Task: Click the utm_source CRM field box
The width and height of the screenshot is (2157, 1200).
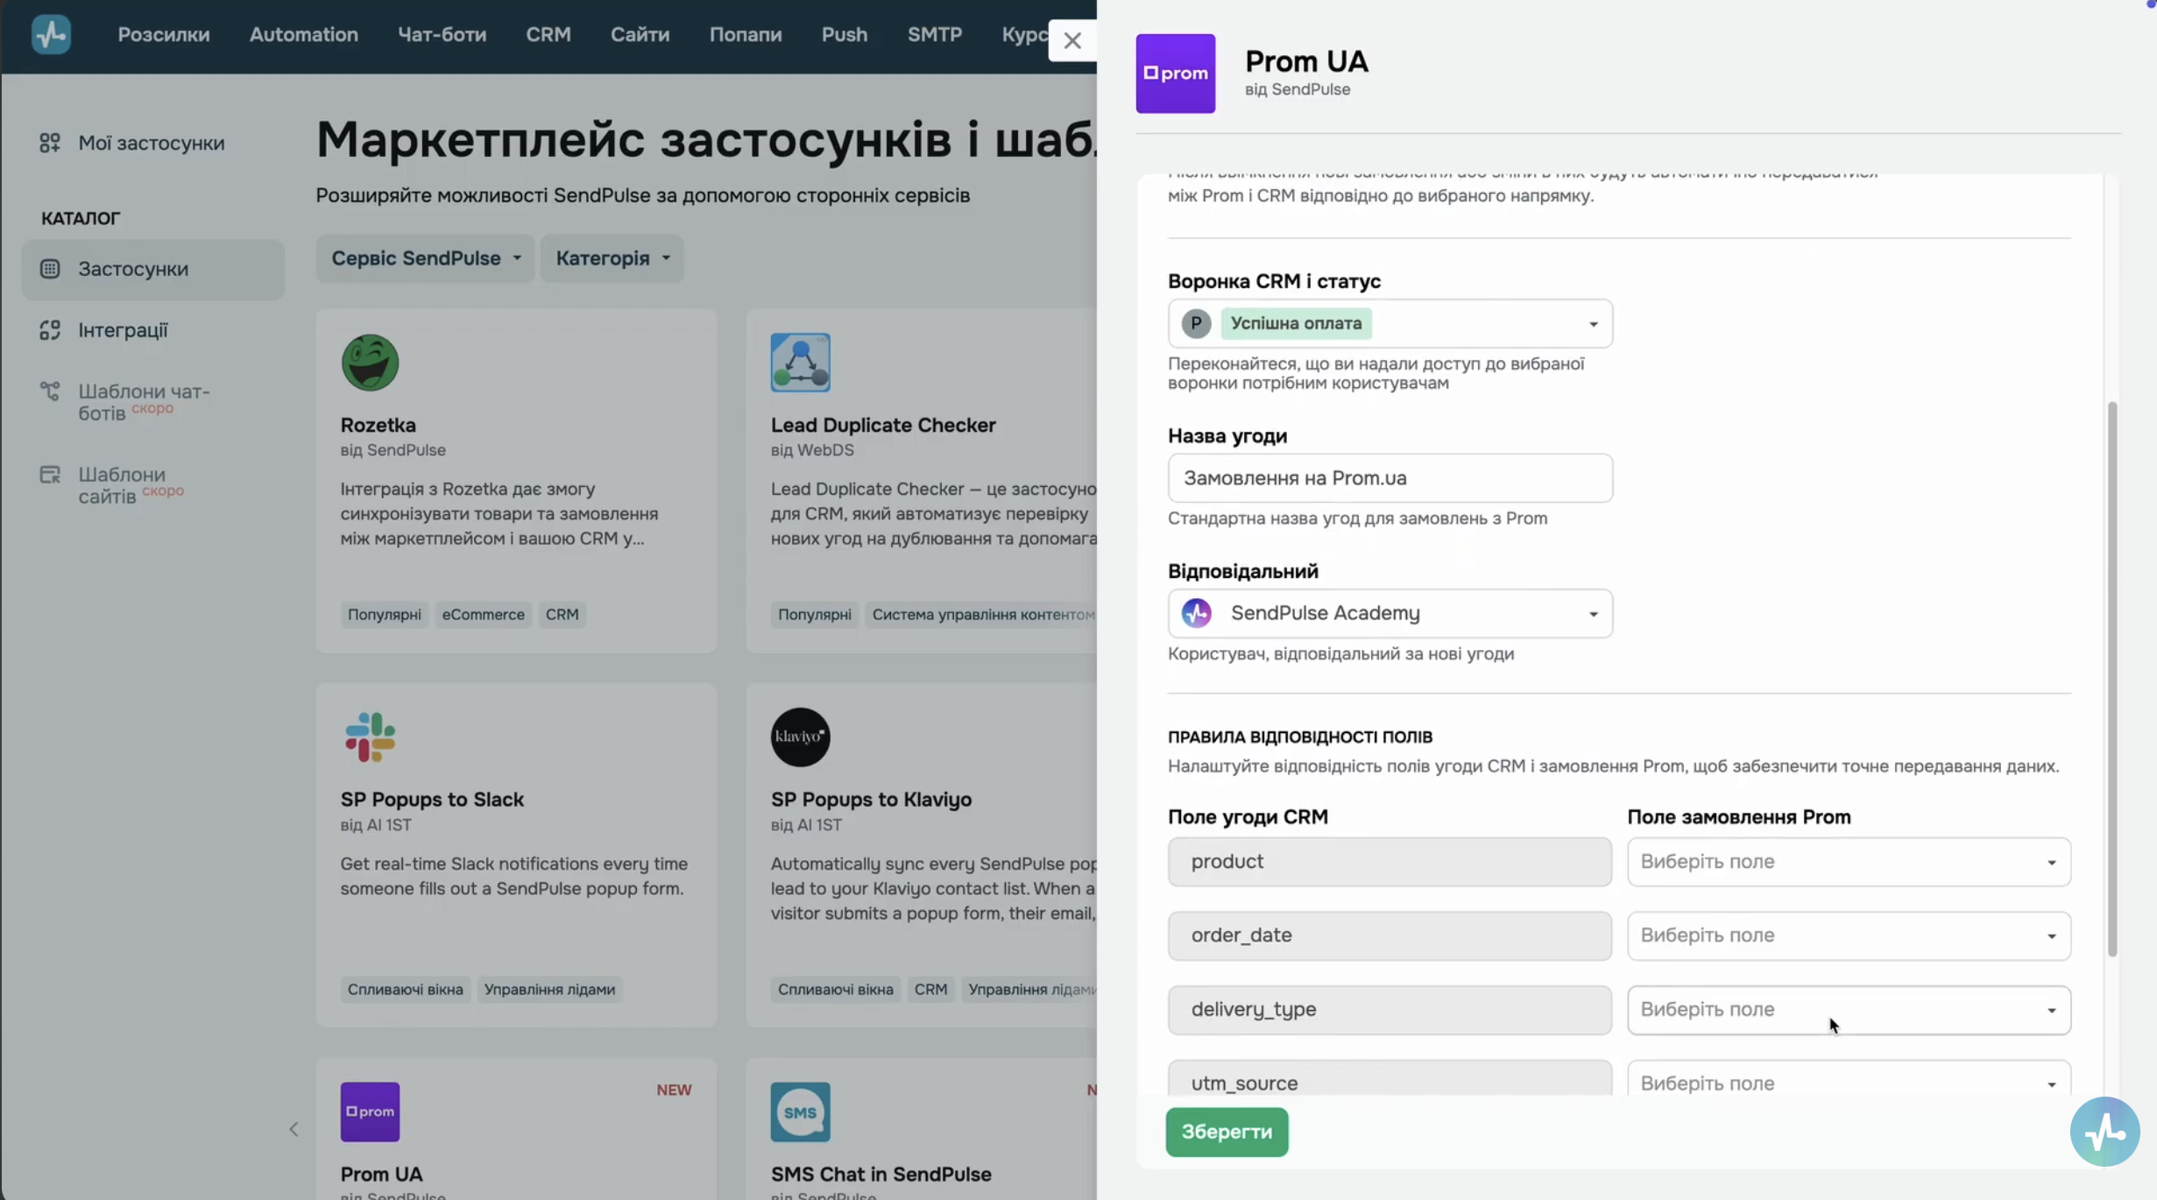Action: click(1389, 1080)
